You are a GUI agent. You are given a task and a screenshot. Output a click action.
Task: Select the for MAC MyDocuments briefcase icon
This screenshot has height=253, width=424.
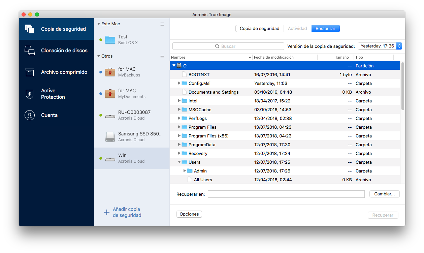point(110,94)
